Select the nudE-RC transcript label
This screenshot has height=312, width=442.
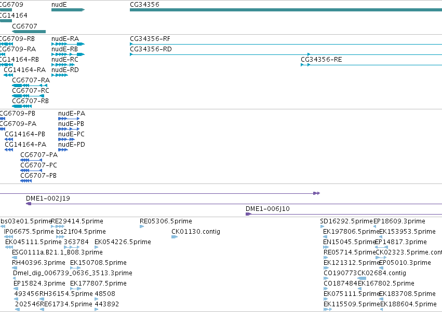(65, 60)
